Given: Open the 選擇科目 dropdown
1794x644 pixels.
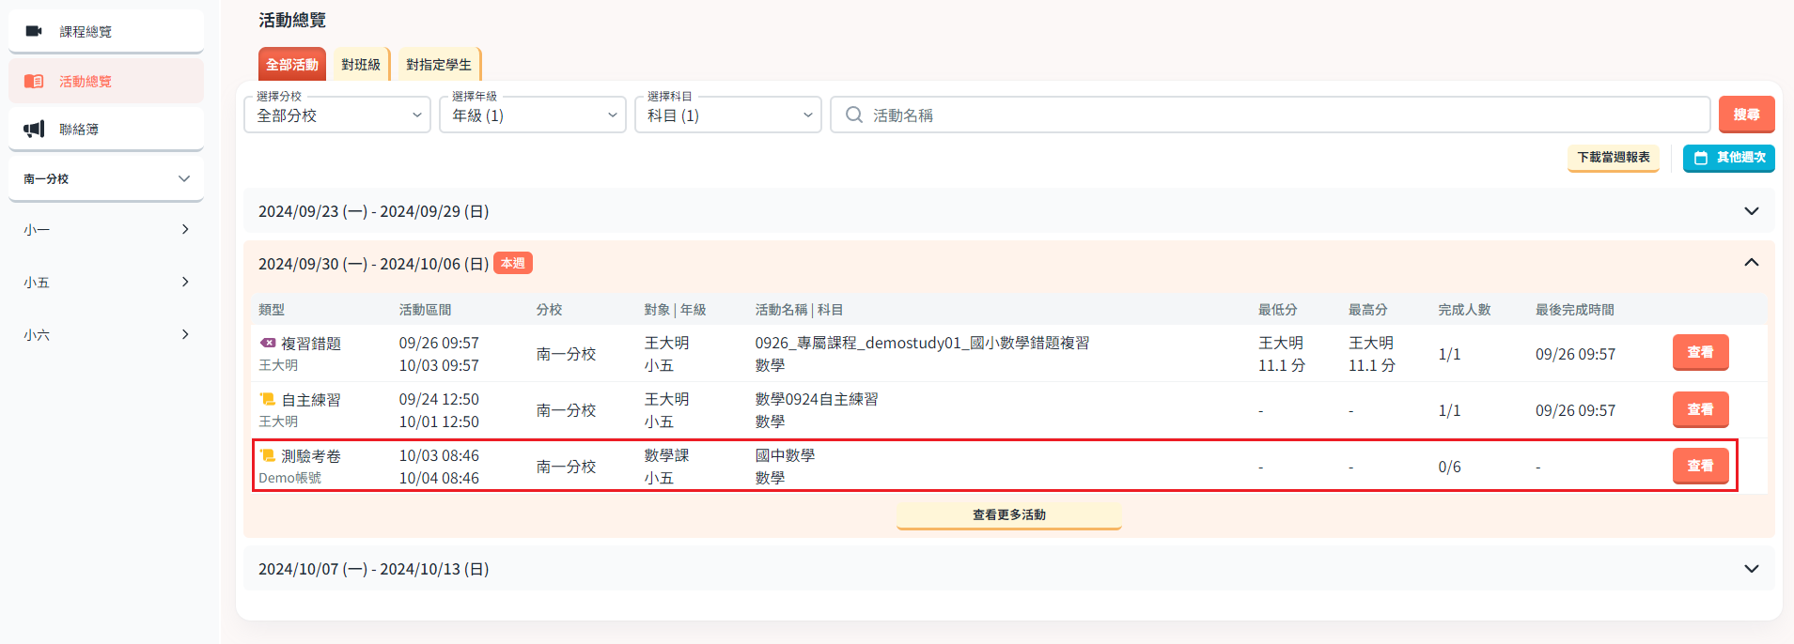Looking at the screenshot, I should coord(728,115).
